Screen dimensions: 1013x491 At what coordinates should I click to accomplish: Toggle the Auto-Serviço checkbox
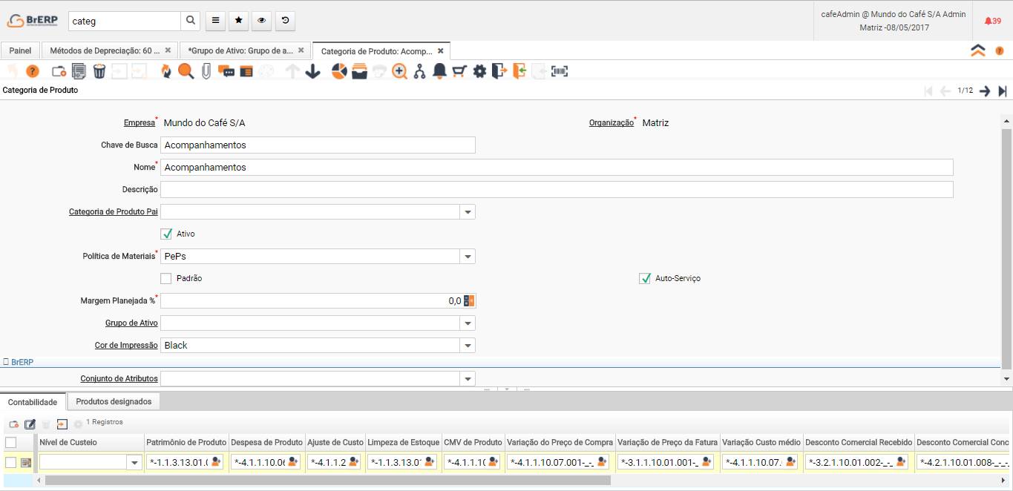tap(645, 279)
